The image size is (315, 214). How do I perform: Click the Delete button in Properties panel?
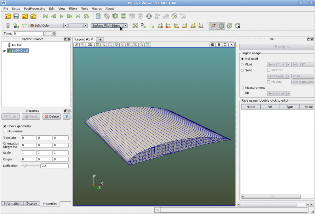51,116
